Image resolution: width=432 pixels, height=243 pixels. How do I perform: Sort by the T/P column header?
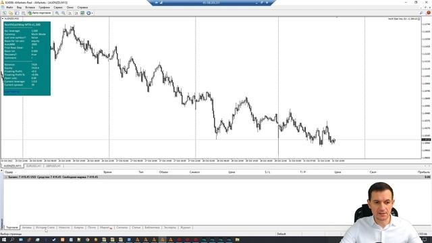[x=302, y=172]
